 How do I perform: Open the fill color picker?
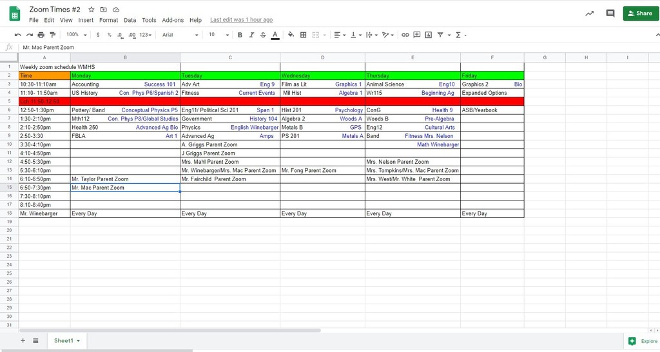291,35
